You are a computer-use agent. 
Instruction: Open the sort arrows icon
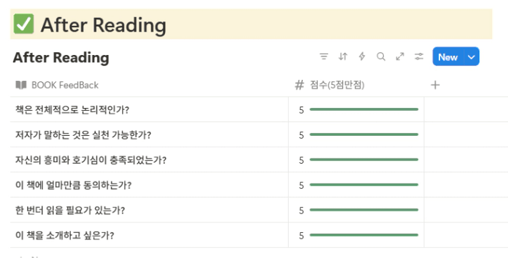(343, 56)
